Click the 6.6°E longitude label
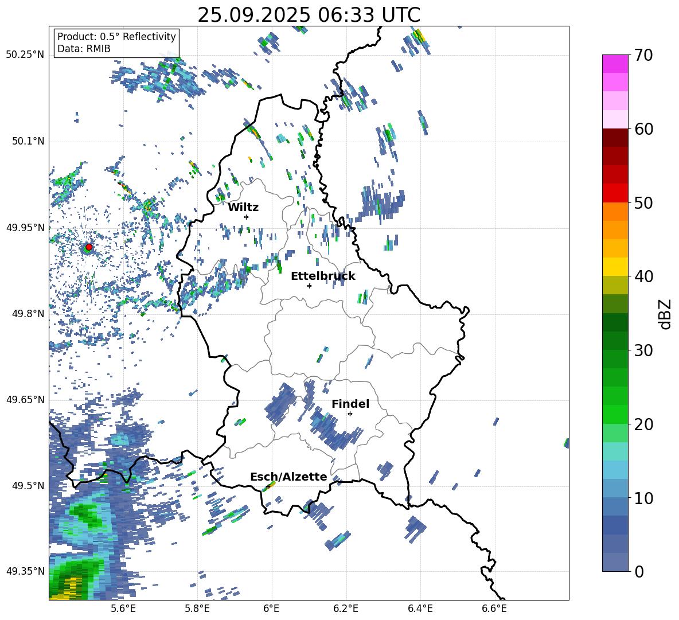The height and width of the screenshot is (620, 679). pos(494,609)
